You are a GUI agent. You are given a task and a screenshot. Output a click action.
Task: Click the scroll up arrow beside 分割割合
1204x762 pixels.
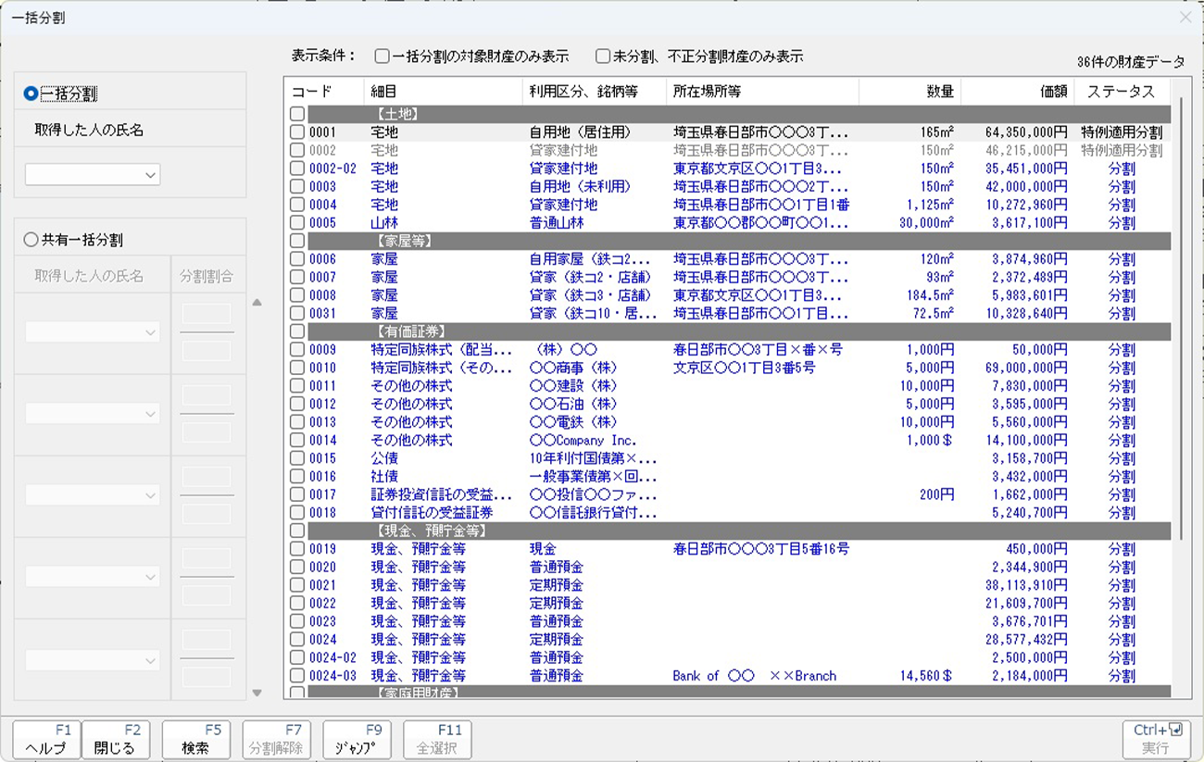coord(257,302)
